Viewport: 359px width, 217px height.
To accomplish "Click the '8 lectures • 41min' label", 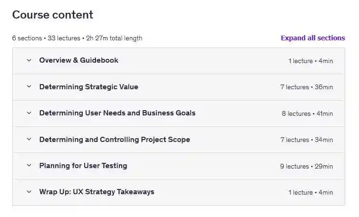I will coord(307,113).
